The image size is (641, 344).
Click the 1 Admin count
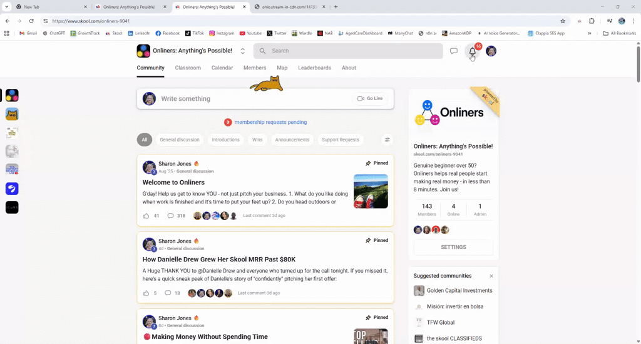(x=480, y=210)
